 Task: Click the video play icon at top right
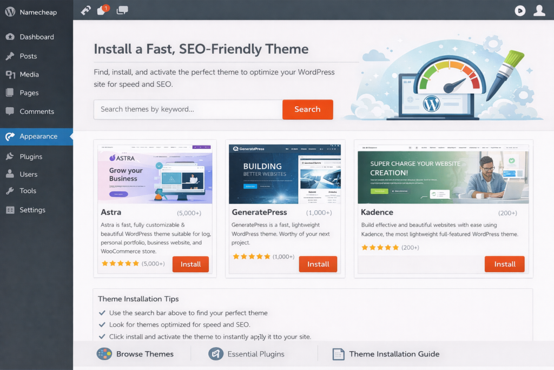point(519,10)
